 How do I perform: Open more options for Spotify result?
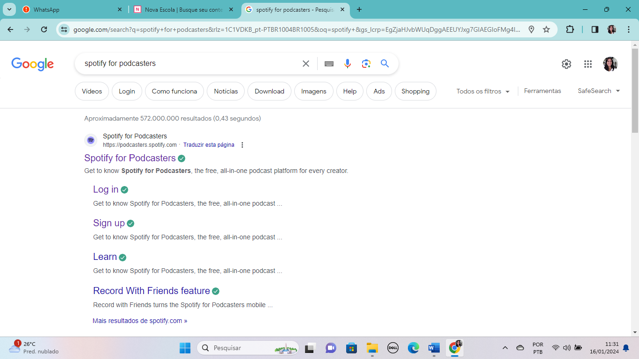tap(242, 145)
